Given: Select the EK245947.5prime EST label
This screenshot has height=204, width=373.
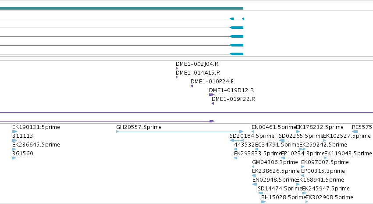Looking at the screenshot, I should coord(326,189).
